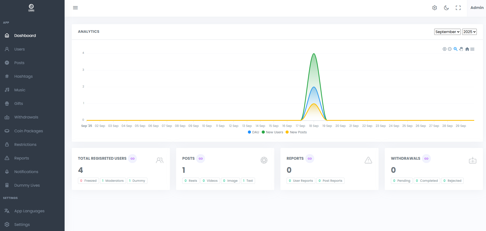The height and width of the screenshot is (231, 486).
Task: Open link icon beside Total Registered Users
Action: (x=133, y=159)
